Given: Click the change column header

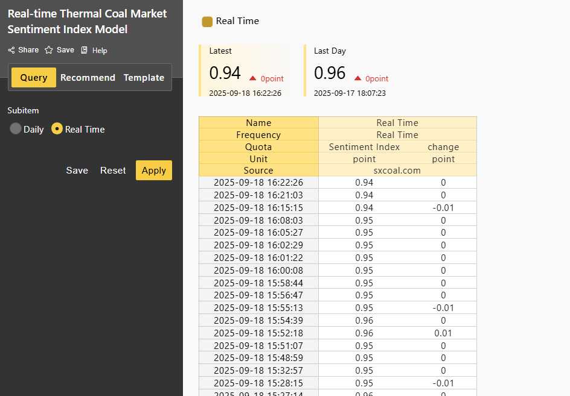Looking at the screenshot, I should pyautogui.click(x=443, y=147).
